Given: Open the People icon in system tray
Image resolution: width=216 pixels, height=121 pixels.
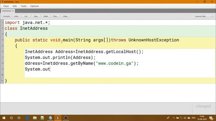Looking at the screenshot, I should pos(168,118).
